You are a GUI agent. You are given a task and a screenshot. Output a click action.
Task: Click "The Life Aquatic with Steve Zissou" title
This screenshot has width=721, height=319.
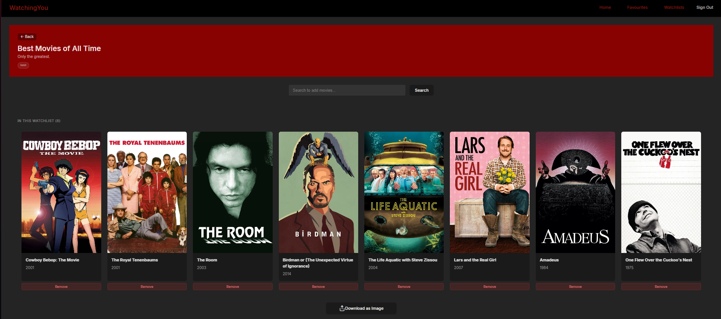pos(403,260)
